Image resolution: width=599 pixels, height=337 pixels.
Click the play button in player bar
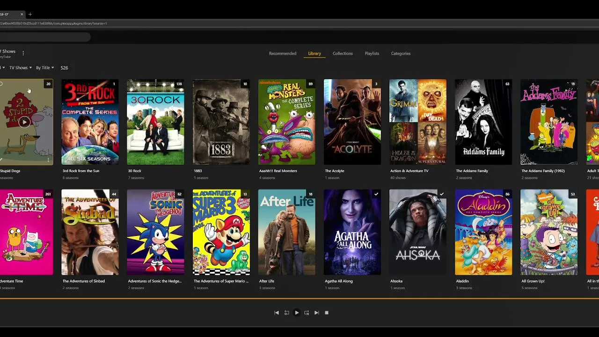(297, 313)
